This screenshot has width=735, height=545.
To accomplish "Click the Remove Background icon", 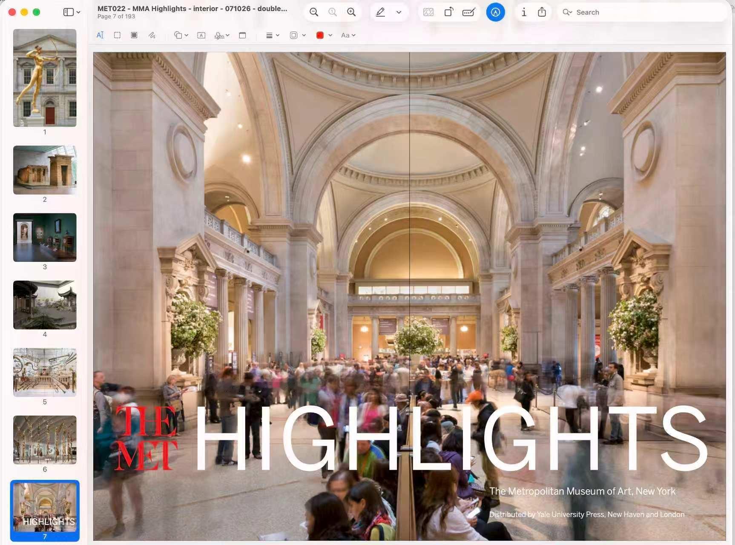I will click(x=428, y=12).
